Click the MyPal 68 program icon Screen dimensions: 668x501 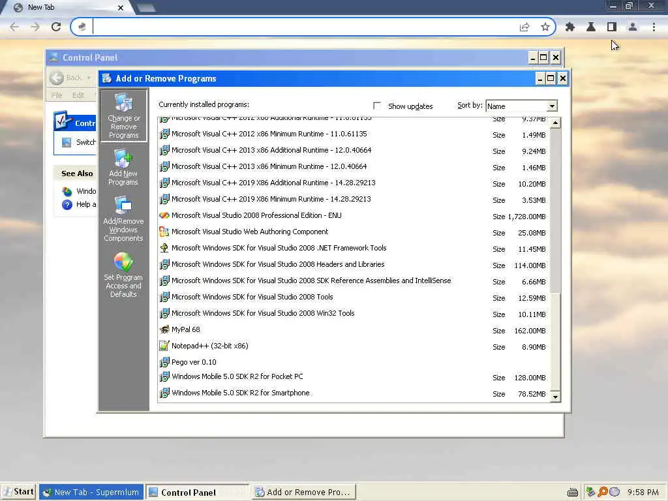click(164, 329)
